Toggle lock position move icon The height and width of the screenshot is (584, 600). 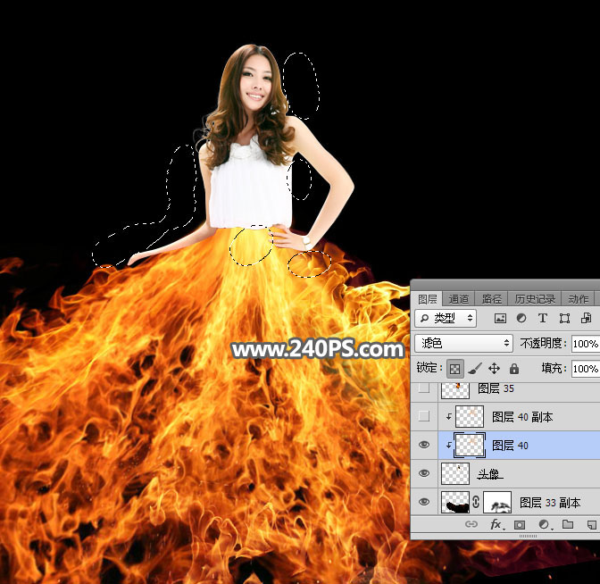[x=494, y=369]
